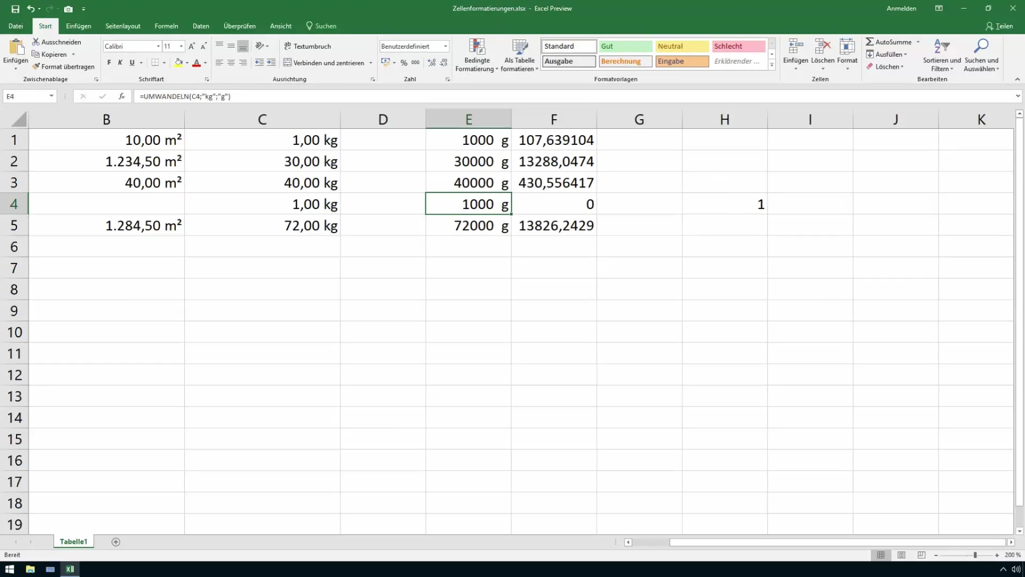Viewport: 1025px width, 577px height.
Task: Apply the yellow fill color bucket
Action: [179, 63]
